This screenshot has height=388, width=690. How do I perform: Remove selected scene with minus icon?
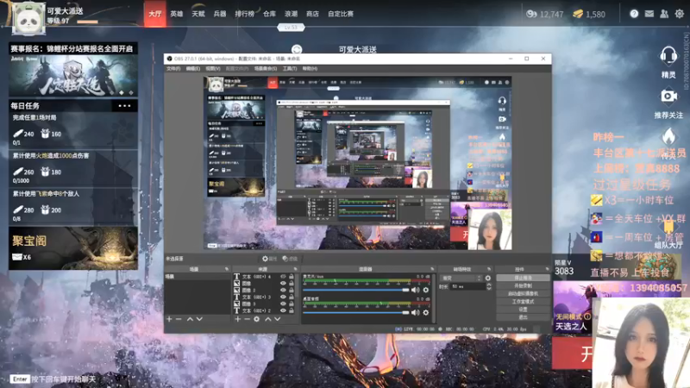pos(179,319)
